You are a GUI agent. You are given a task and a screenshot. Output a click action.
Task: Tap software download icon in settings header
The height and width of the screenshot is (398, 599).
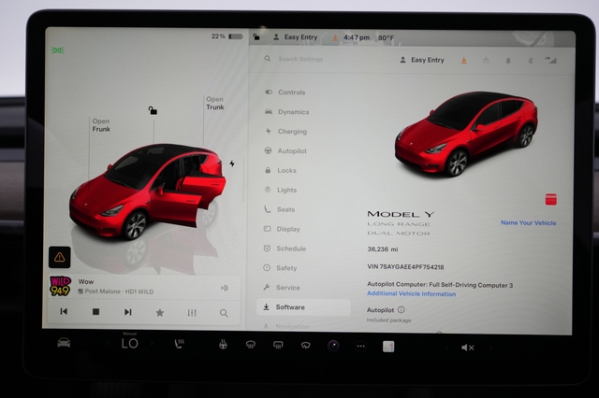tap(464, 60)
